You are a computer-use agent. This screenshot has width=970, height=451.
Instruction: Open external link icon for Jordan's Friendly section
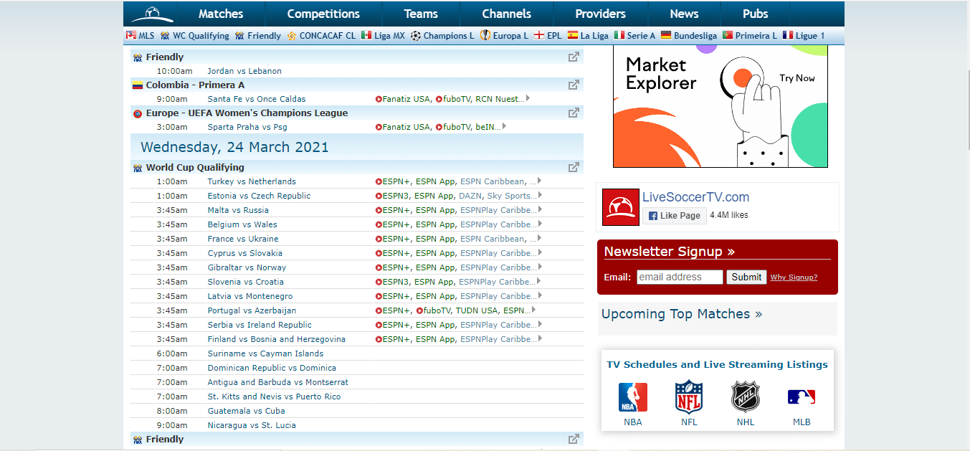coord(574,57)
